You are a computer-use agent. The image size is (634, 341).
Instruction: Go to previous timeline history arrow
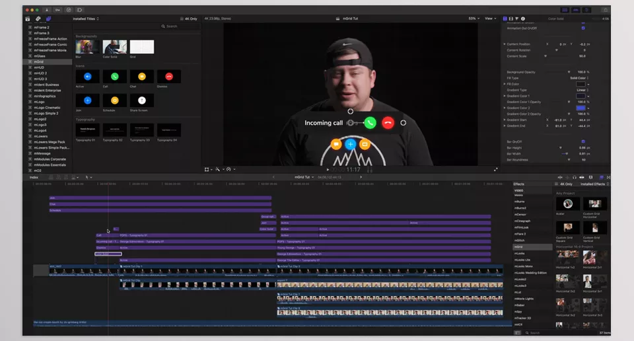click(273, 177)
